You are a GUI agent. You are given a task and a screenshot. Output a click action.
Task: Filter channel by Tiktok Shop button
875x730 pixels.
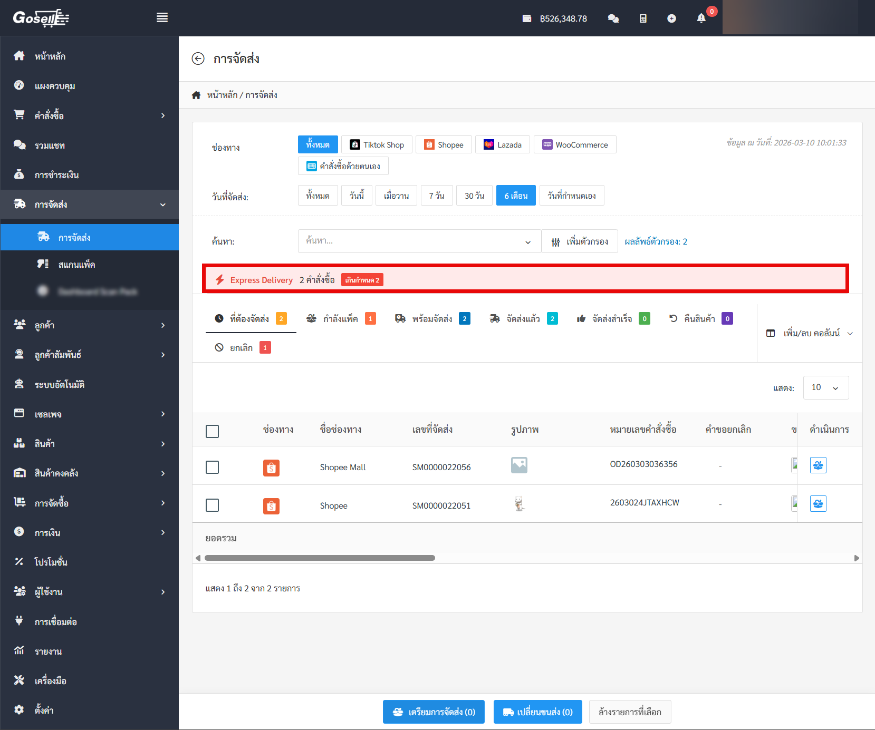coord(377,145)
